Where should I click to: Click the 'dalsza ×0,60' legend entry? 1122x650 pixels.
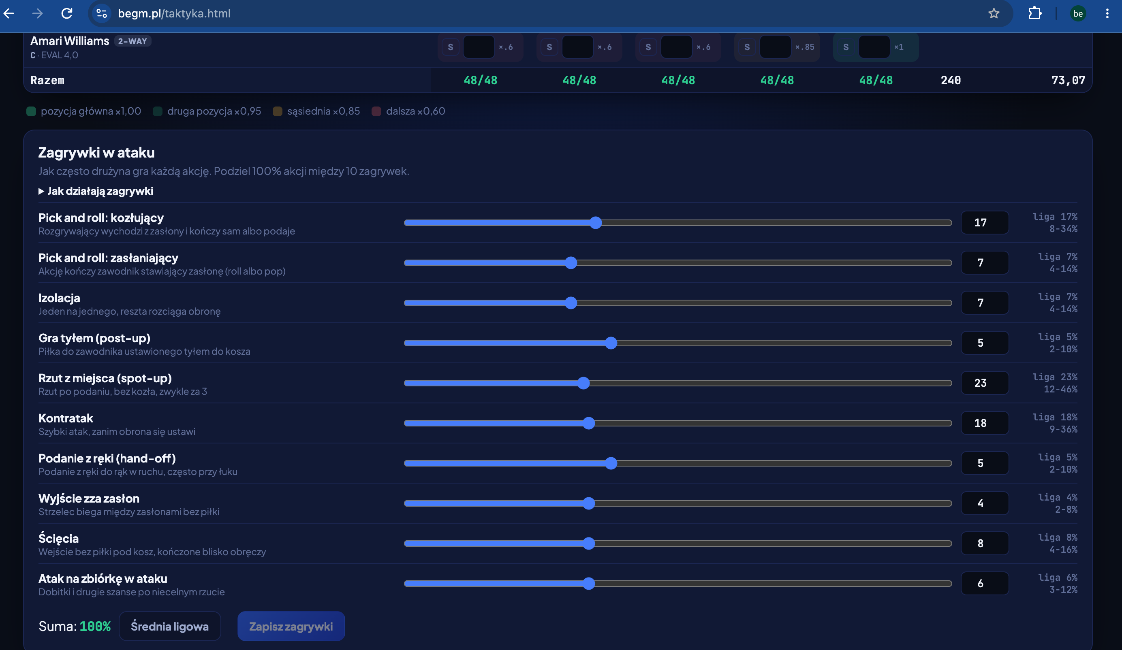(x=408, y=111)
